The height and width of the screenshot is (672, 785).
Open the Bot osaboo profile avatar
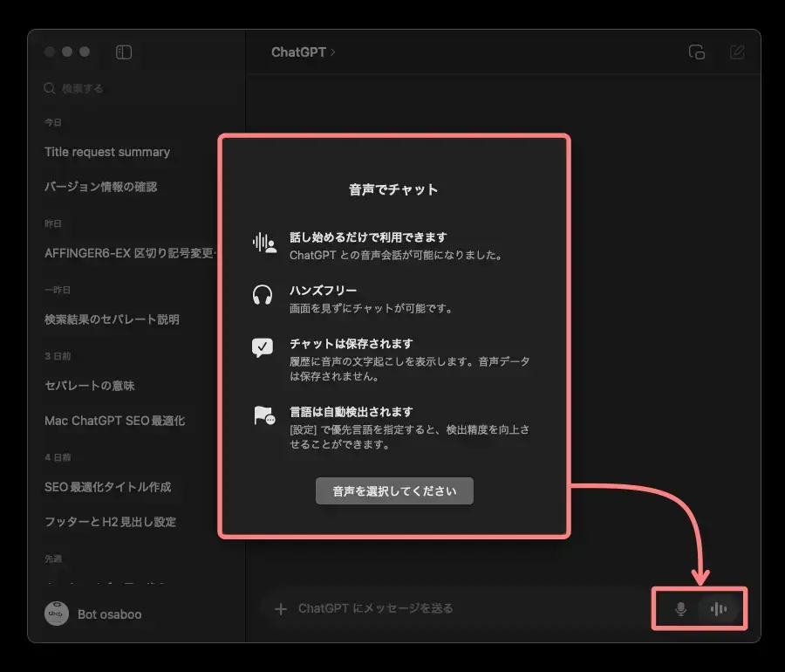(57, 614)
